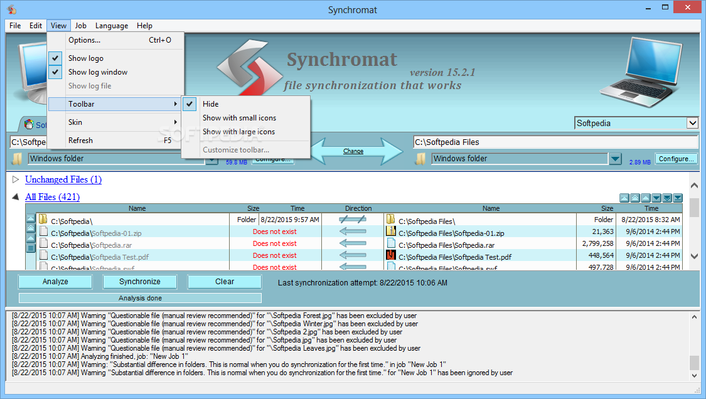Open the Unchanged Files (1) link
Viewport: 706px width, 399px height.
(x=63, y=179)
